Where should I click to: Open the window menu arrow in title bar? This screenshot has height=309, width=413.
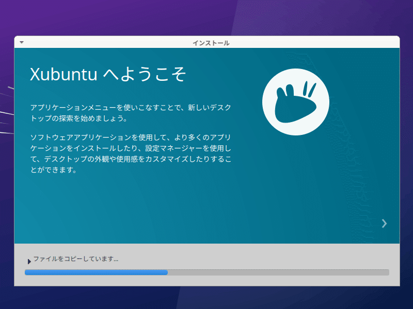pyautogui.click(x=22, y=42)
